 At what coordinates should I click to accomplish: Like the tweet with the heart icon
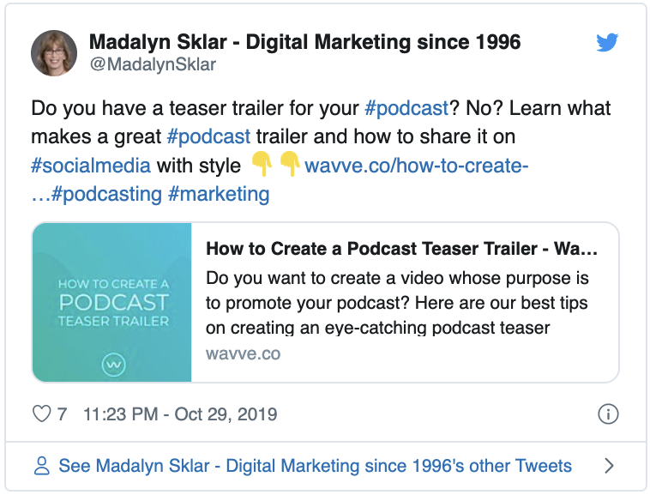(41, 414)
